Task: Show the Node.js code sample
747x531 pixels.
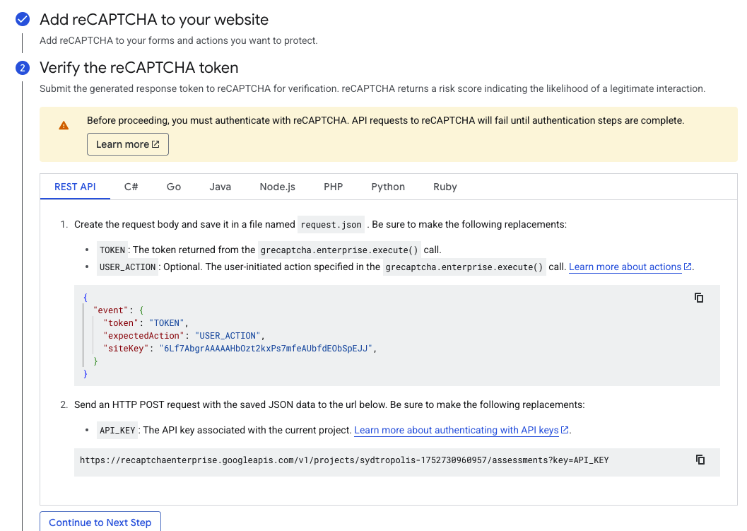Action: click(277, 187)
